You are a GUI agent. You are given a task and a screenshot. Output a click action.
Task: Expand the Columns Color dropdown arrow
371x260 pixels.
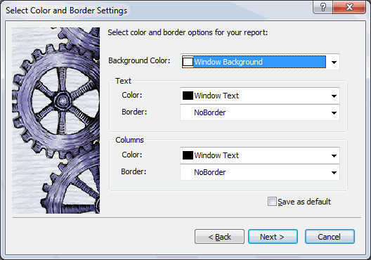[334, 155]
